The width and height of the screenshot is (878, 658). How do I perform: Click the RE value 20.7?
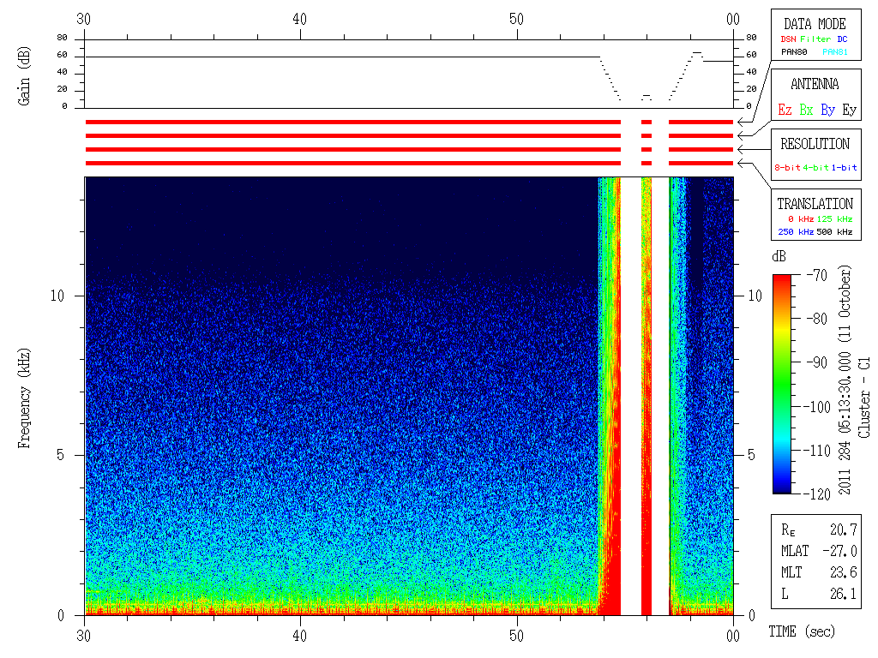tap(844, 529)
